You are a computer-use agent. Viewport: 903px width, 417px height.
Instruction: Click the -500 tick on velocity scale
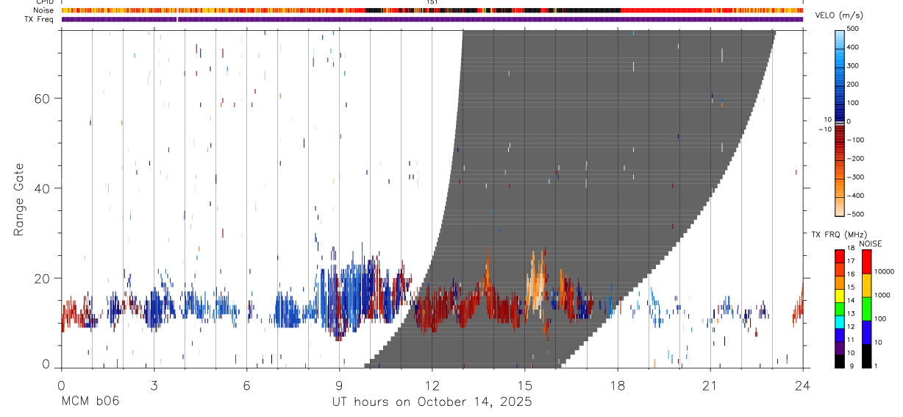[855, 215]
